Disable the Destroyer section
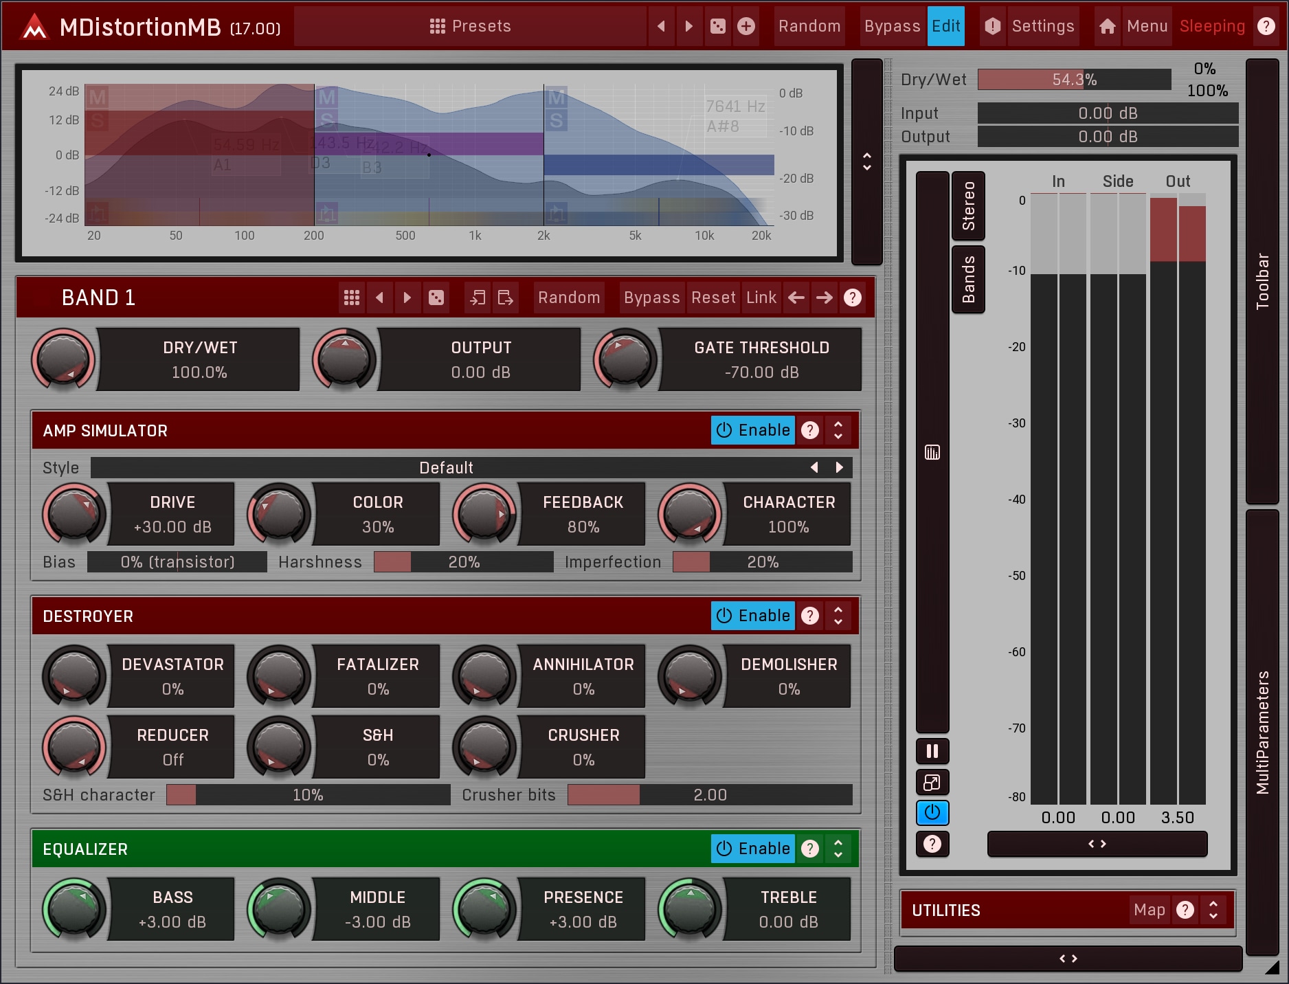1289x984 pixels. (753, 616)
